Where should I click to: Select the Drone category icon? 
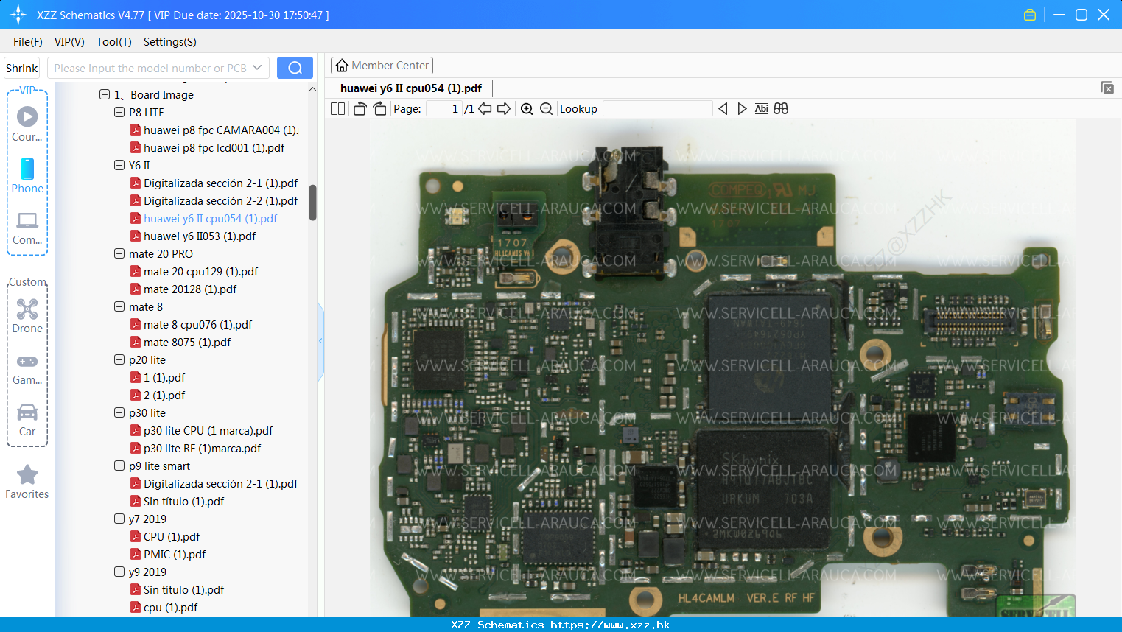pos(27,316)
